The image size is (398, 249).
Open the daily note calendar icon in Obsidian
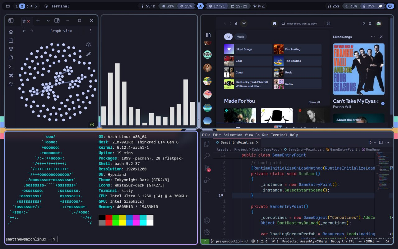pos(11,40)
